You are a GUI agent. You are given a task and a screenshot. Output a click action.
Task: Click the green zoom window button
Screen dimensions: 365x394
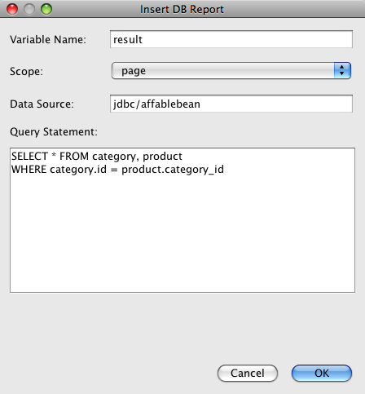coord(46,9)
